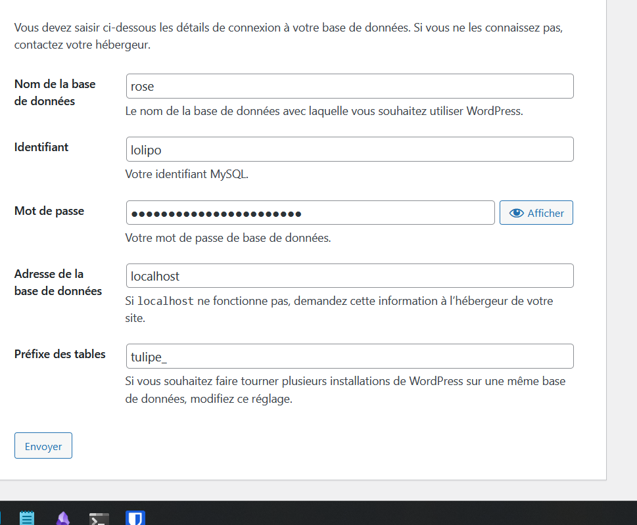Screen dimensions: 637x525
Task: Click the 'Préfixe des tables' label
Action: [x=60, y=354]
